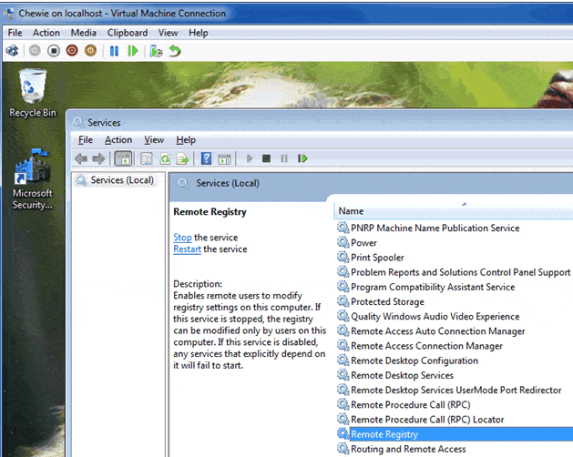Viewport: 573px width, 457px height.
Task: Open the View menu in the Services window
Action: pyautogui.click(x=154, y=140)
